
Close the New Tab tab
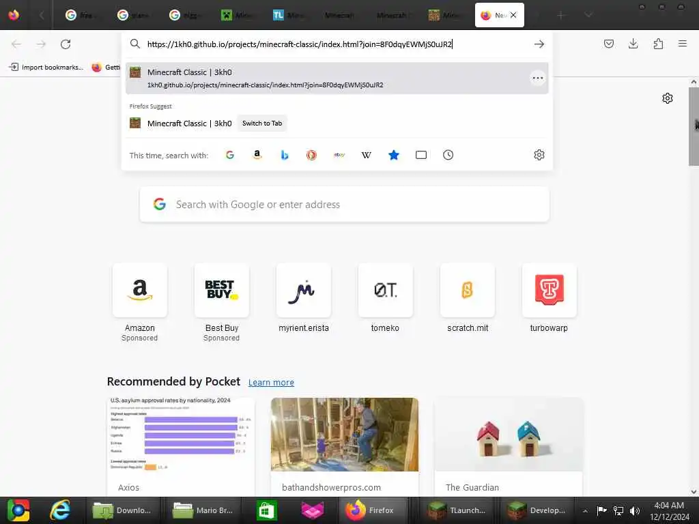[513, 15]
